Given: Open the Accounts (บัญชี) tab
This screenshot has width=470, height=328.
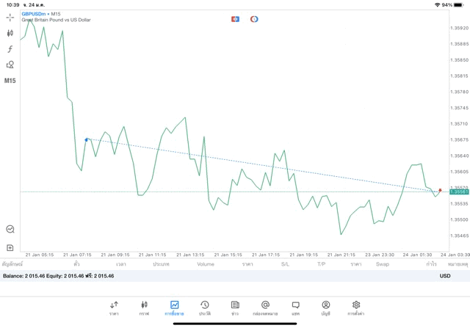Looking at the screenshot, I should 325,307.
